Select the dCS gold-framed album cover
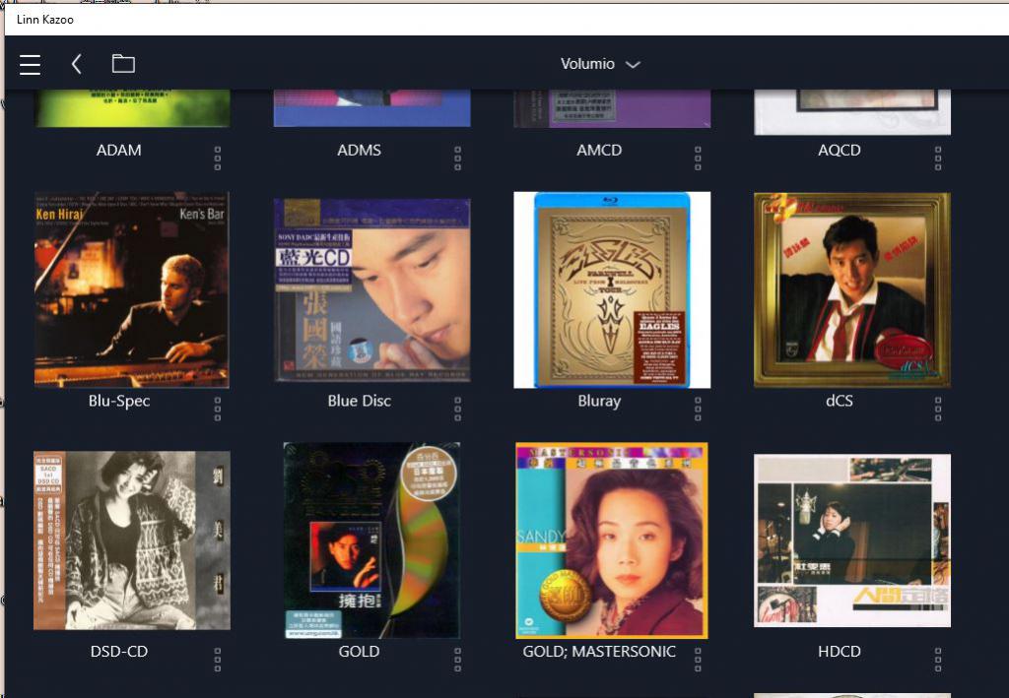The image size is (1009, 698). [852, 289]
